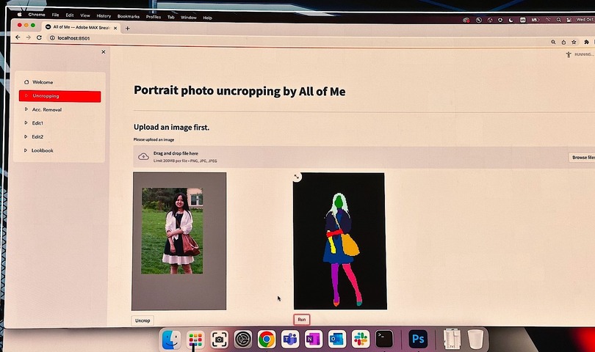Click the Do Not Disturb moon icon

pos(511,20)
